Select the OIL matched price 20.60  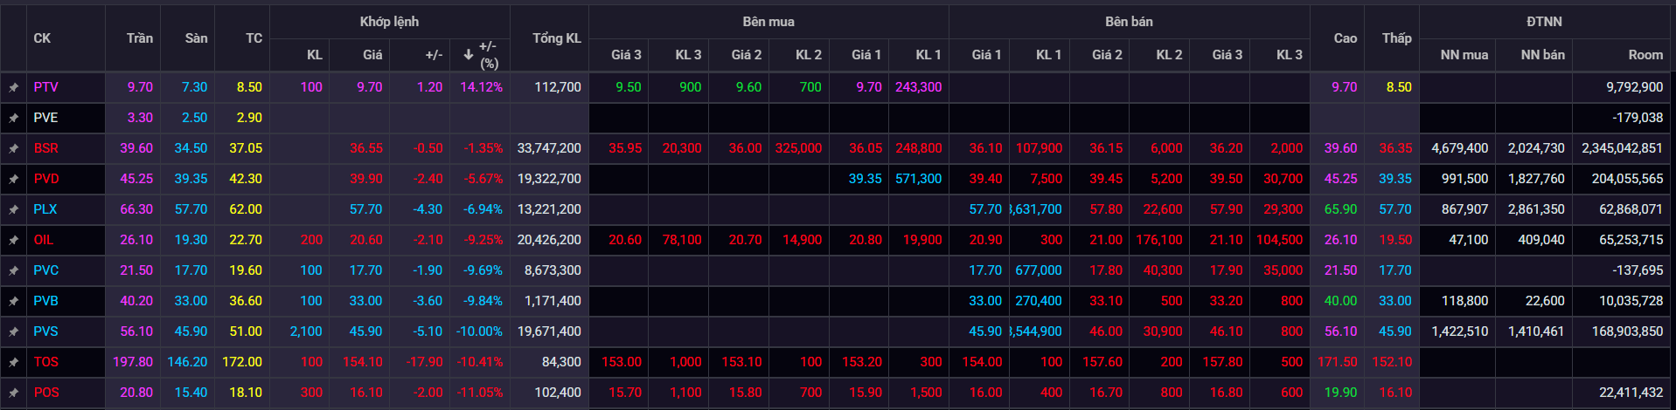tap(365, 240)
